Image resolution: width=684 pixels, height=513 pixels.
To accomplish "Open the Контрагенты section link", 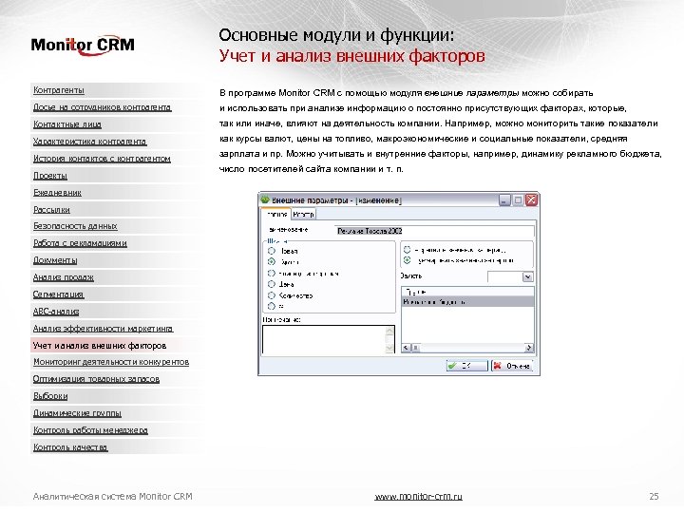I will 59,90.
